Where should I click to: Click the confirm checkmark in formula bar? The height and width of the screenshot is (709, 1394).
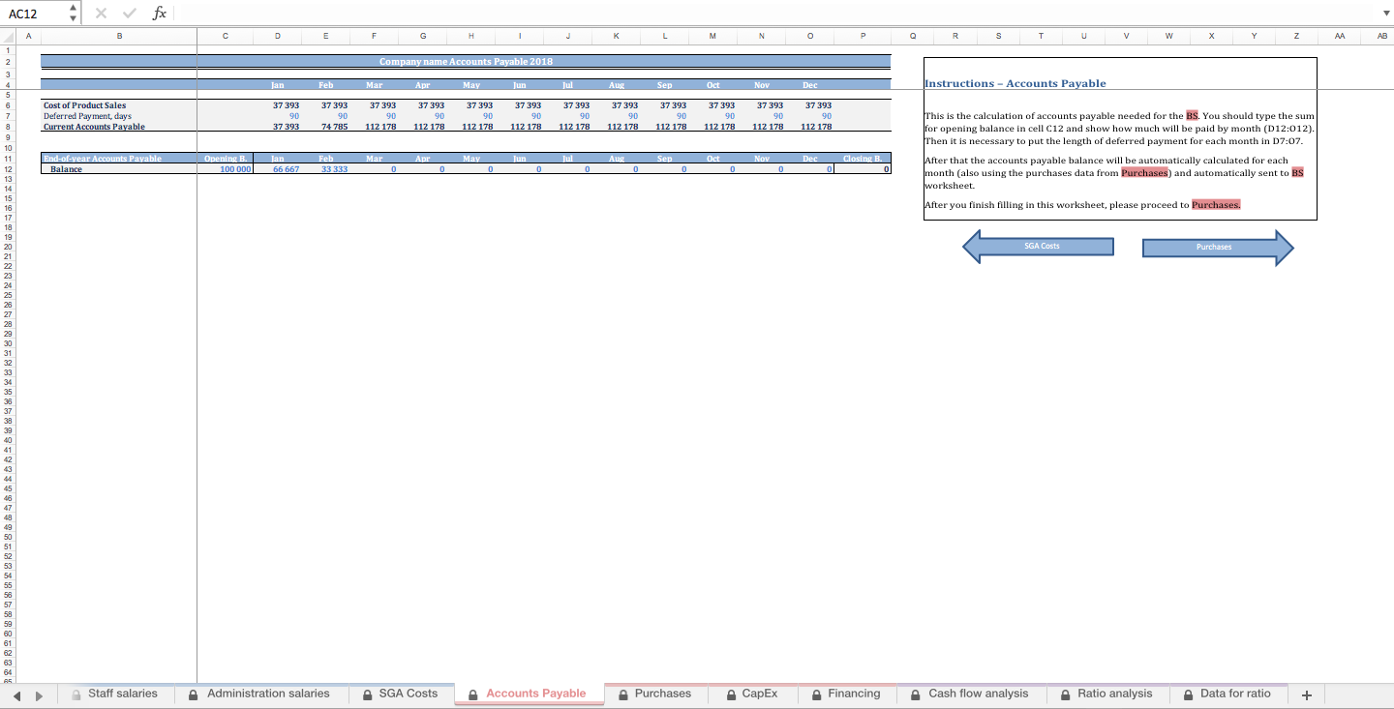click(131, 13)
